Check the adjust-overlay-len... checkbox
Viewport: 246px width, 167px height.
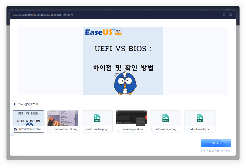(187, 129)
